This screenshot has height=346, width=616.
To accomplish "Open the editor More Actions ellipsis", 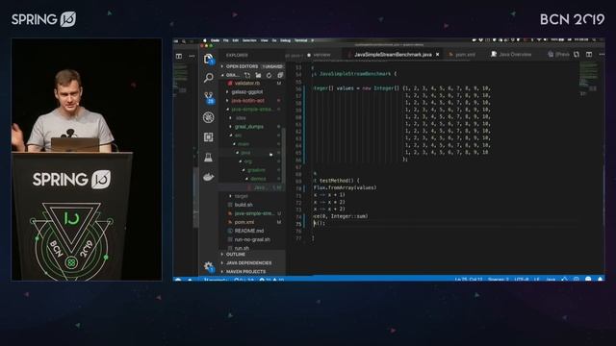I will [x=602, y=55].
